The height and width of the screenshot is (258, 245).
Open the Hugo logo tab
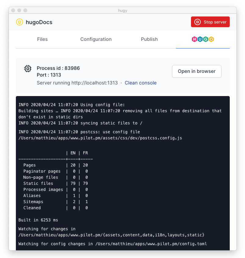[203, 39]
